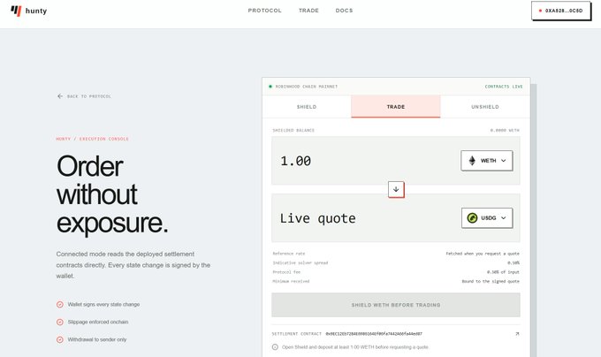
Task: Open the Protocol nav item
Action: [x=264, y=11]
